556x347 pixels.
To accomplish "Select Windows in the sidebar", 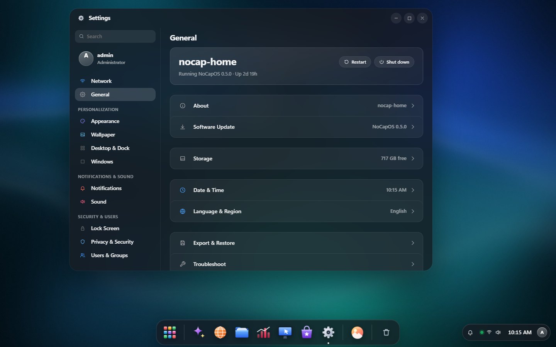I will (x=115, y=162).
